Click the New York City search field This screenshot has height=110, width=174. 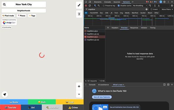coord(24,4)
